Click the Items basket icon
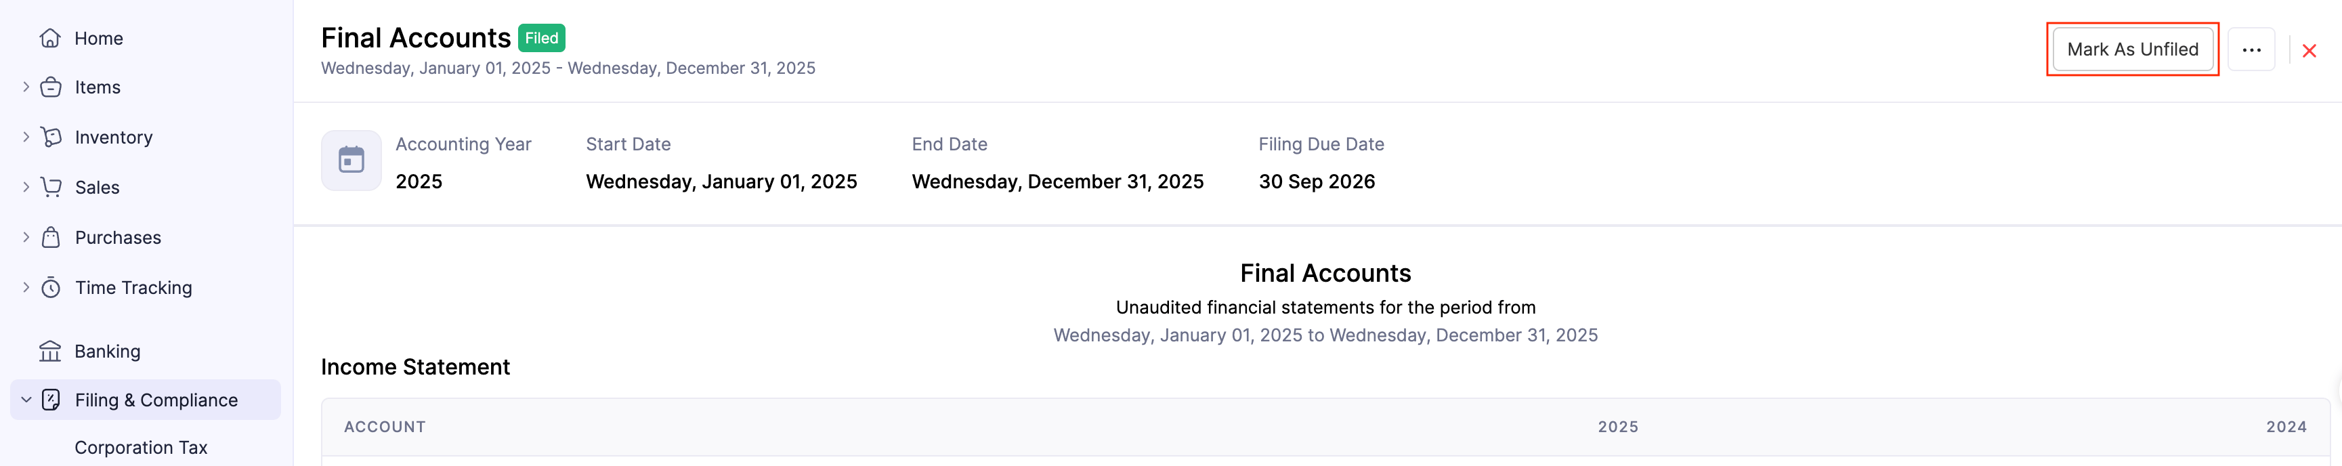The height and width of the screenshot is (466, 2342). click(51, 87)
